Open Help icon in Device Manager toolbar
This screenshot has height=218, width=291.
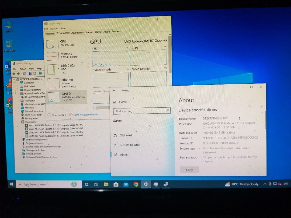(x=30, y=73)
